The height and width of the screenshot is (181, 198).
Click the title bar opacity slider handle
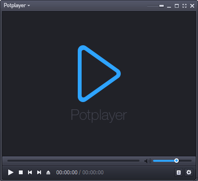(x=161, y=6)
